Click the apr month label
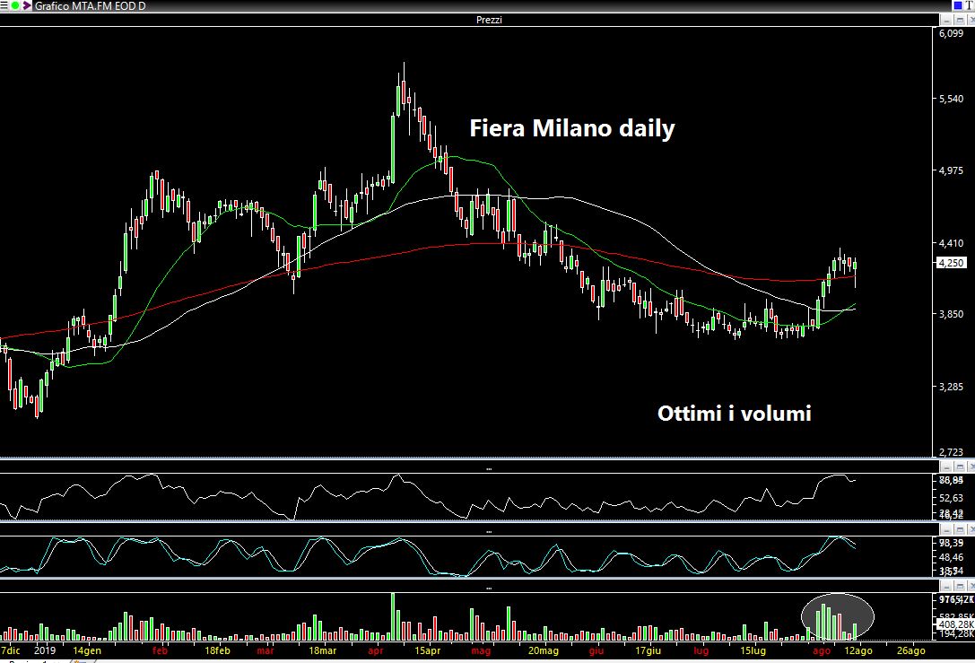This screenshot has height=663, width=975. coord(376,650)
